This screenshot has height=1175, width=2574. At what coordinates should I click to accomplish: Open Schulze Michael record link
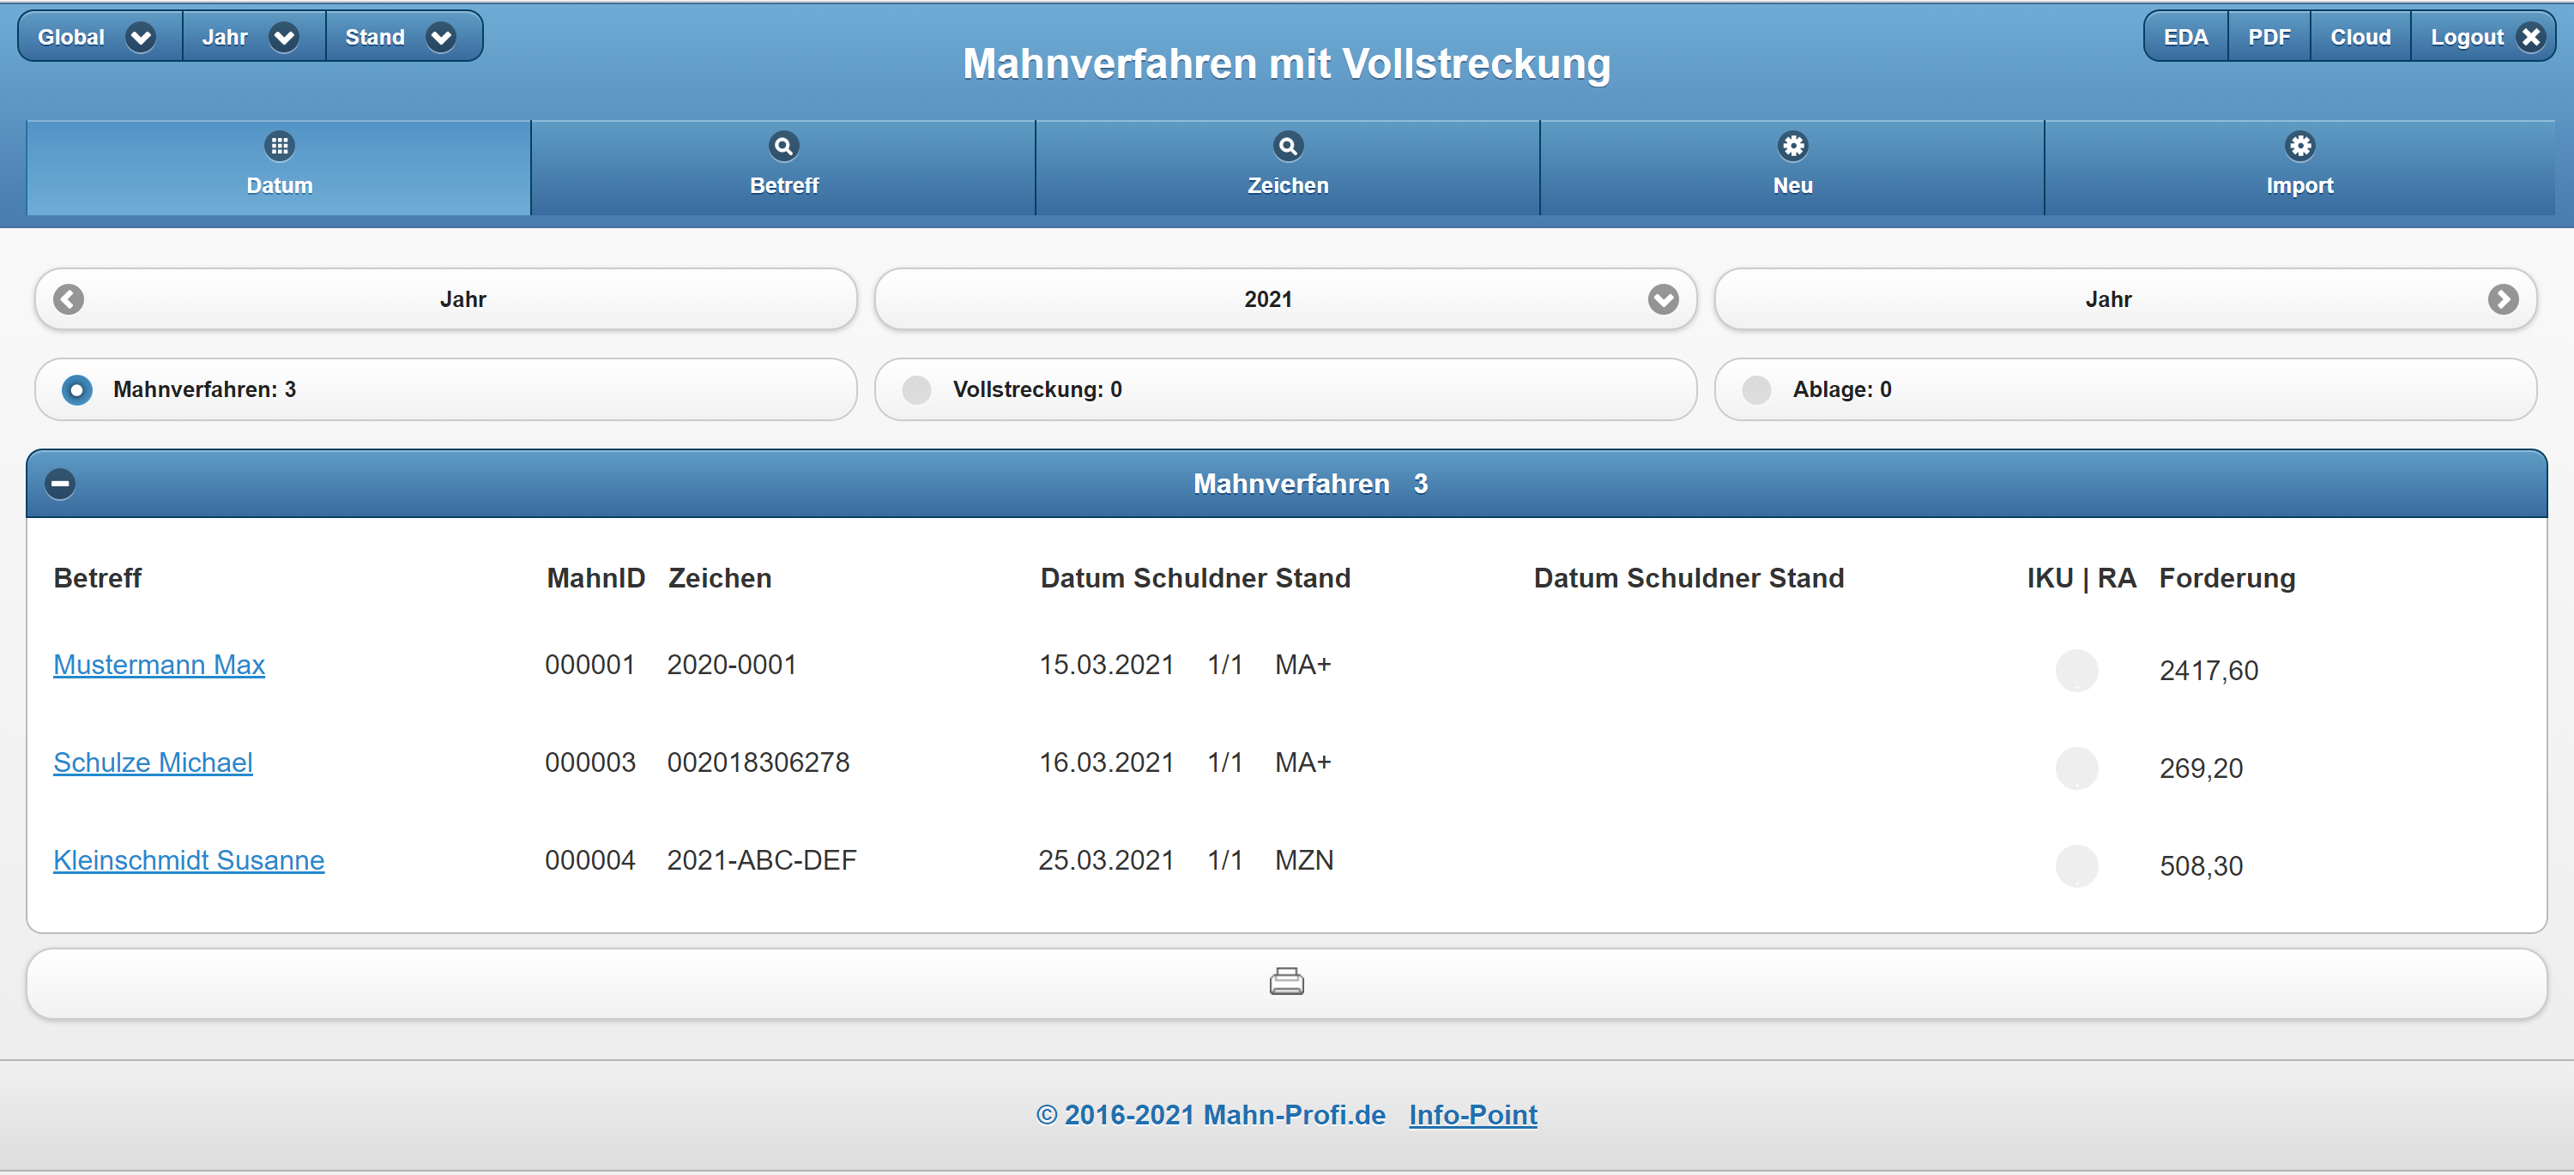pos(153,762)
